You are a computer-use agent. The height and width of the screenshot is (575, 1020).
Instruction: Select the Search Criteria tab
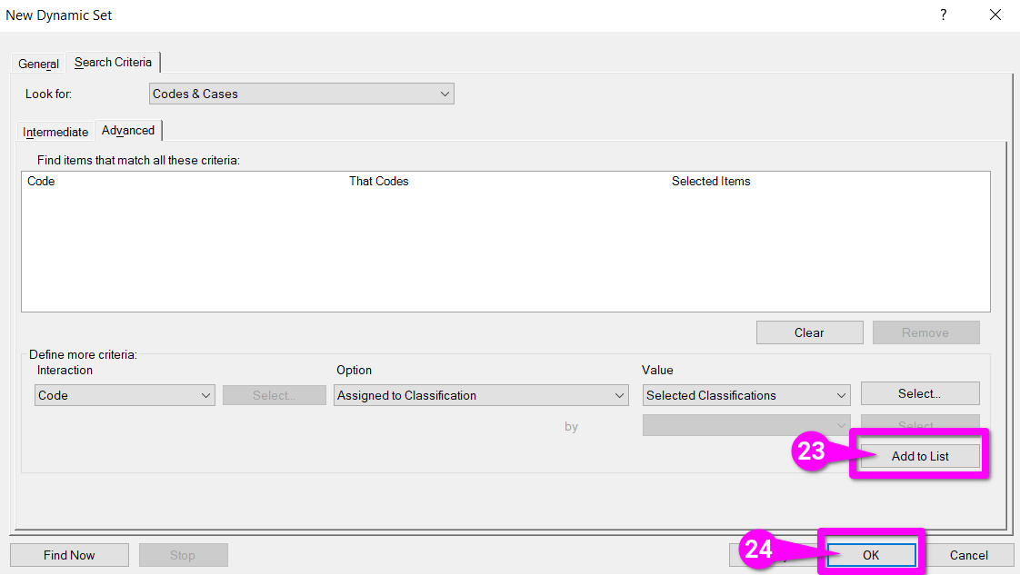click(114, 63)
